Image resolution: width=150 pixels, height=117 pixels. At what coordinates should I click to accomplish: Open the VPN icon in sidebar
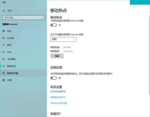(x=4, y=52)
